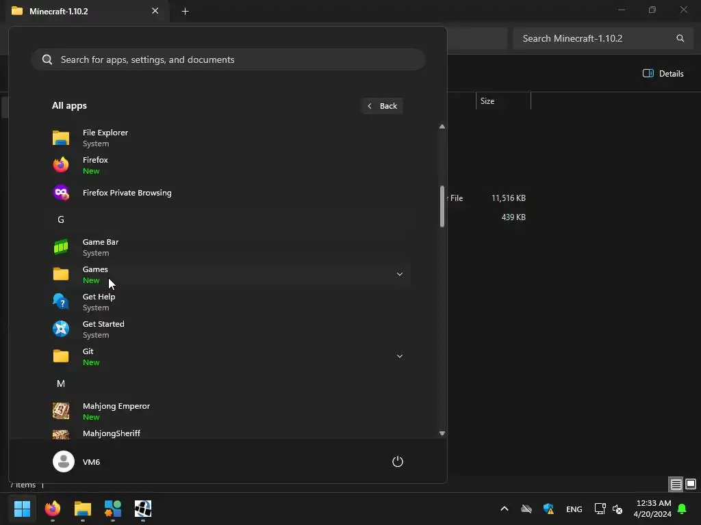The width and height of the screenshot is (701, 525).
Task: Select the Minecraft-1.10.2 tab
Action: (x=87, y=11)
